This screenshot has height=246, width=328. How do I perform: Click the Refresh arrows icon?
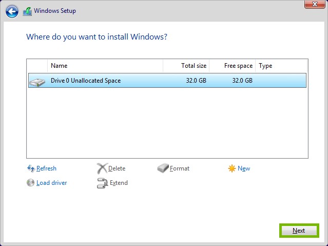pos(31,168)
